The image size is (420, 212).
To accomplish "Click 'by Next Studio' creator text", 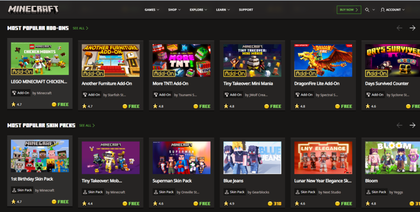I will (329, 192).
